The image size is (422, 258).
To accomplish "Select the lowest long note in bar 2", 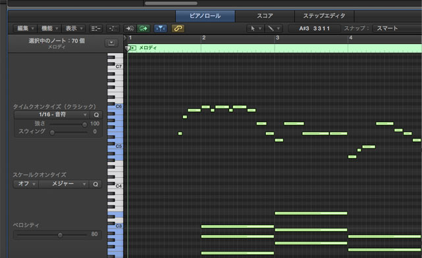I will 238,253.
